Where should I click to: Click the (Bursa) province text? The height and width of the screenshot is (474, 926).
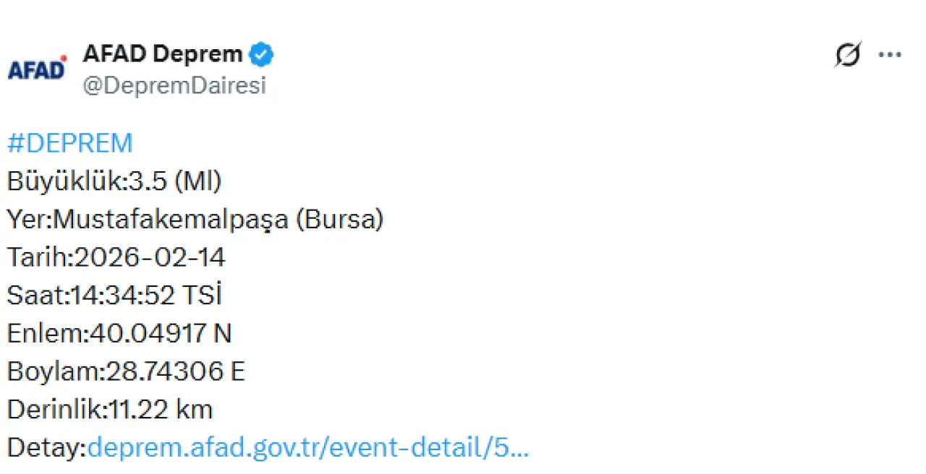[339, 219]
